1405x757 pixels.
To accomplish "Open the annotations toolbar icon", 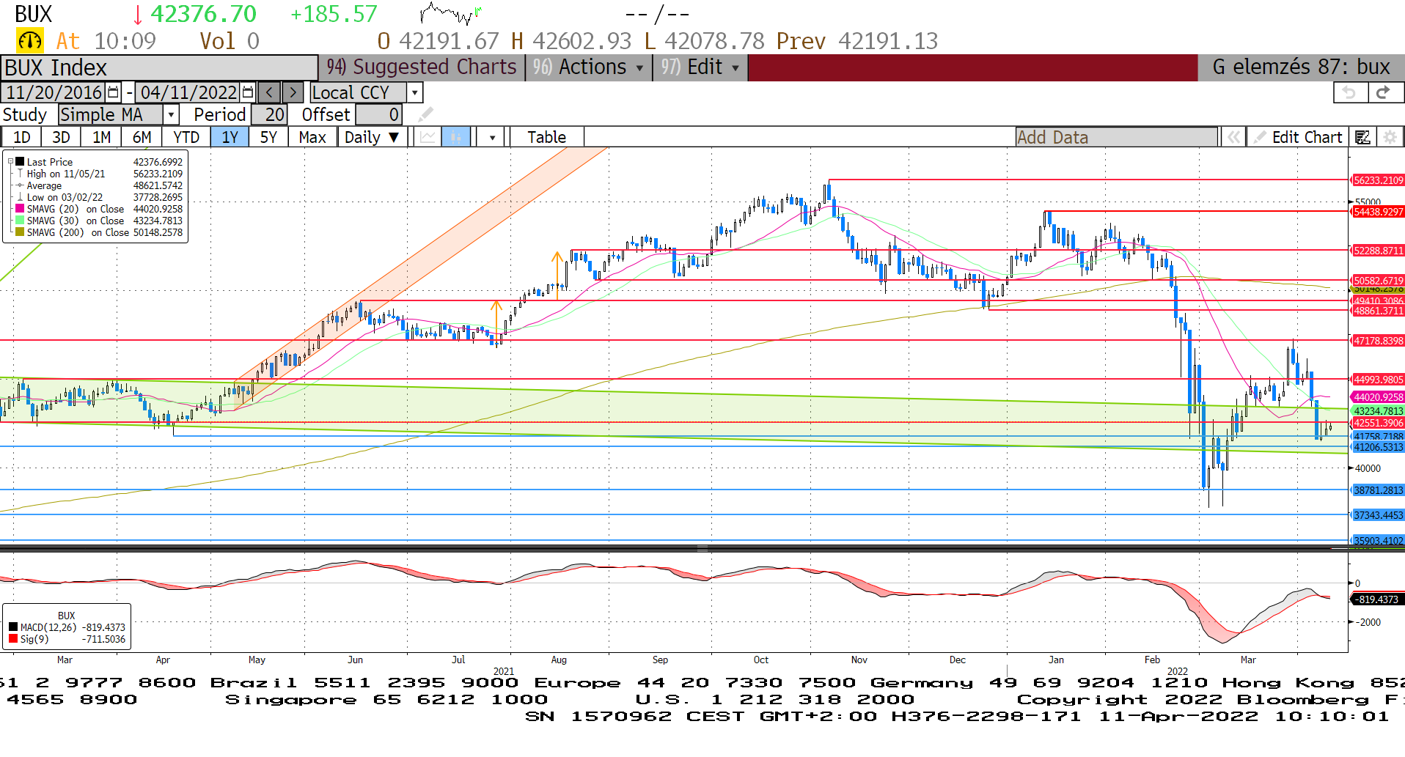I will [1362, 137].
